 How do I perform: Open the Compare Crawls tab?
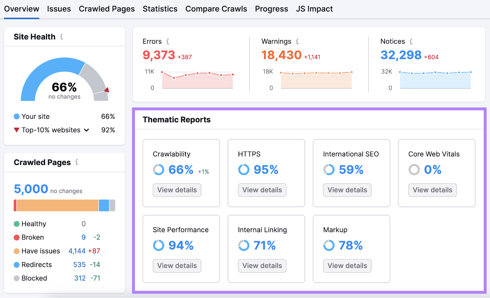click(x=216, y=9)
